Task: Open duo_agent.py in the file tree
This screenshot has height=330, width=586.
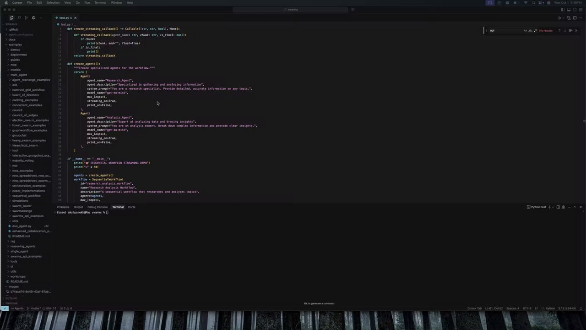Action: click(22, 226)
